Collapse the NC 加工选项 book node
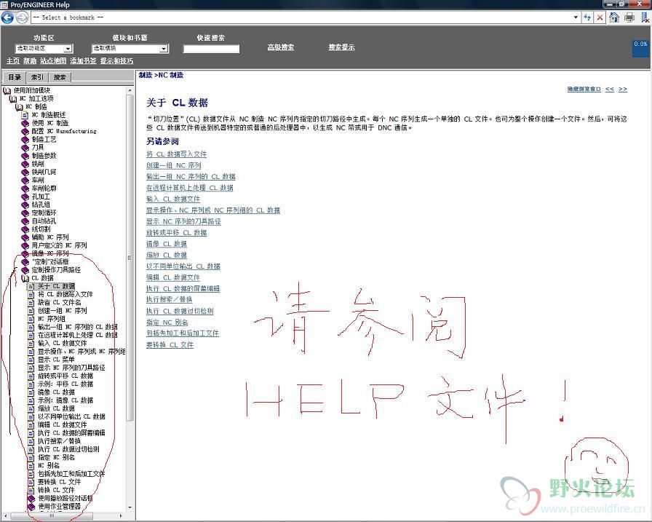The width and height of the screenshot is (652, 522). tap(12, 98)
